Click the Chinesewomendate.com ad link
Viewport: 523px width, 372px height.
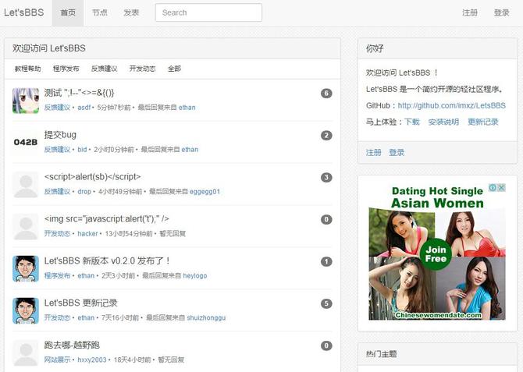(x=438, y=315)
